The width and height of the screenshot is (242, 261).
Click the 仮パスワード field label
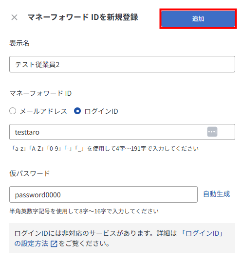(x=30, y=174)
